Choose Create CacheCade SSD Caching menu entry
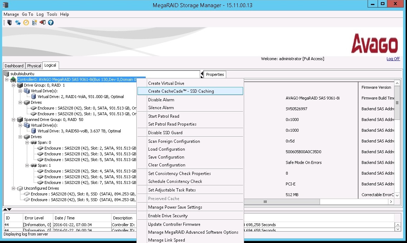 point(181,91)
